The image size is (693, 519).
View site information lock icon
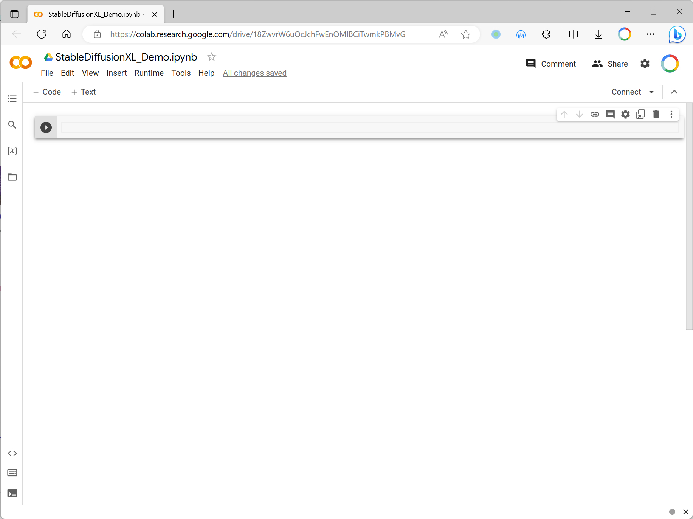click(97, 34)
